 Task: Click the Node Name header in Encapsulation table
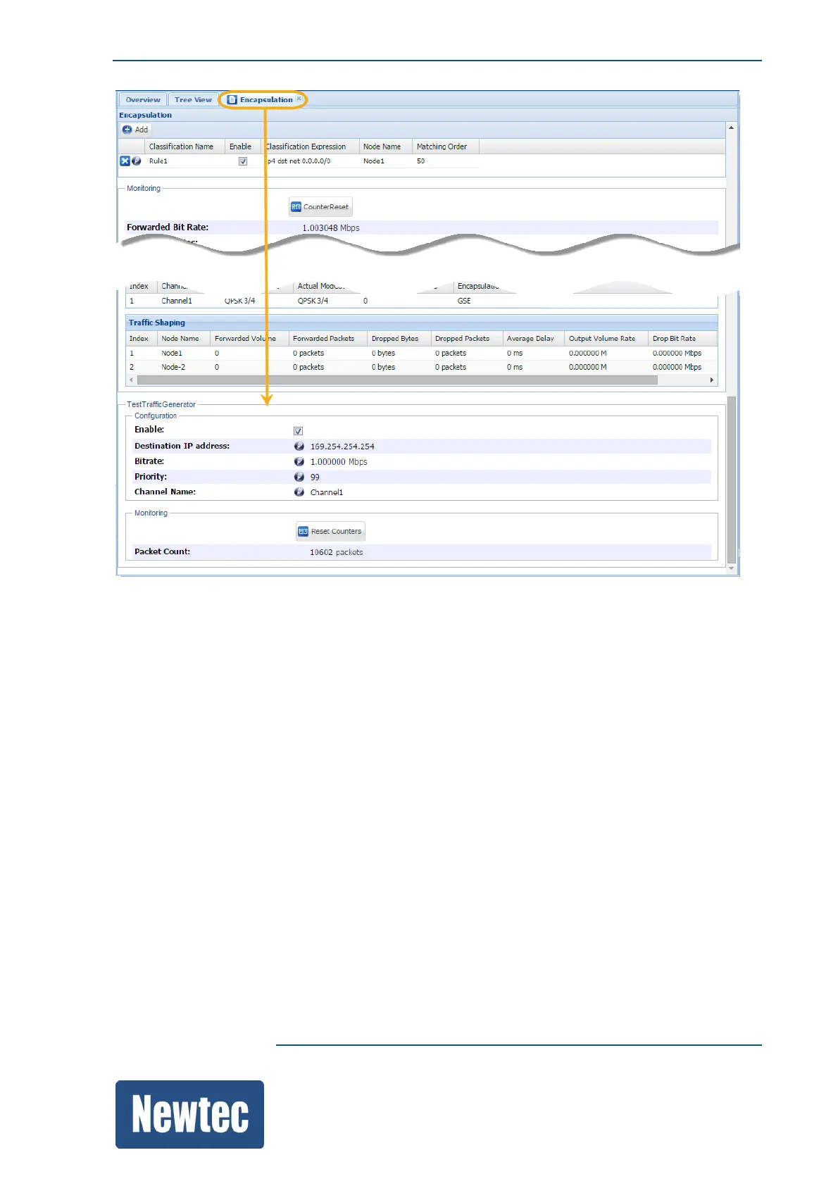[x=386, y=146]
